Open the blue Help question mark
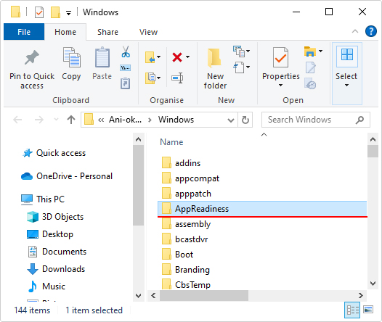Image resolution: width=382 pixels, height=322 pixels. 371,31
